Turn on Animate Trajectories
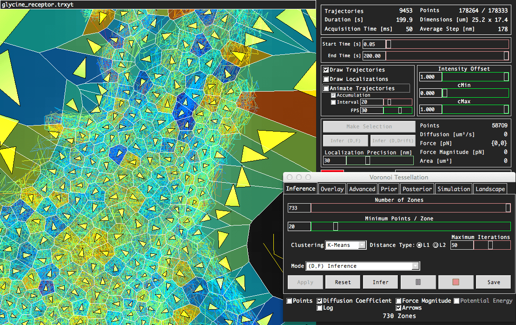The image size is (516, 325). click(326, 88)
